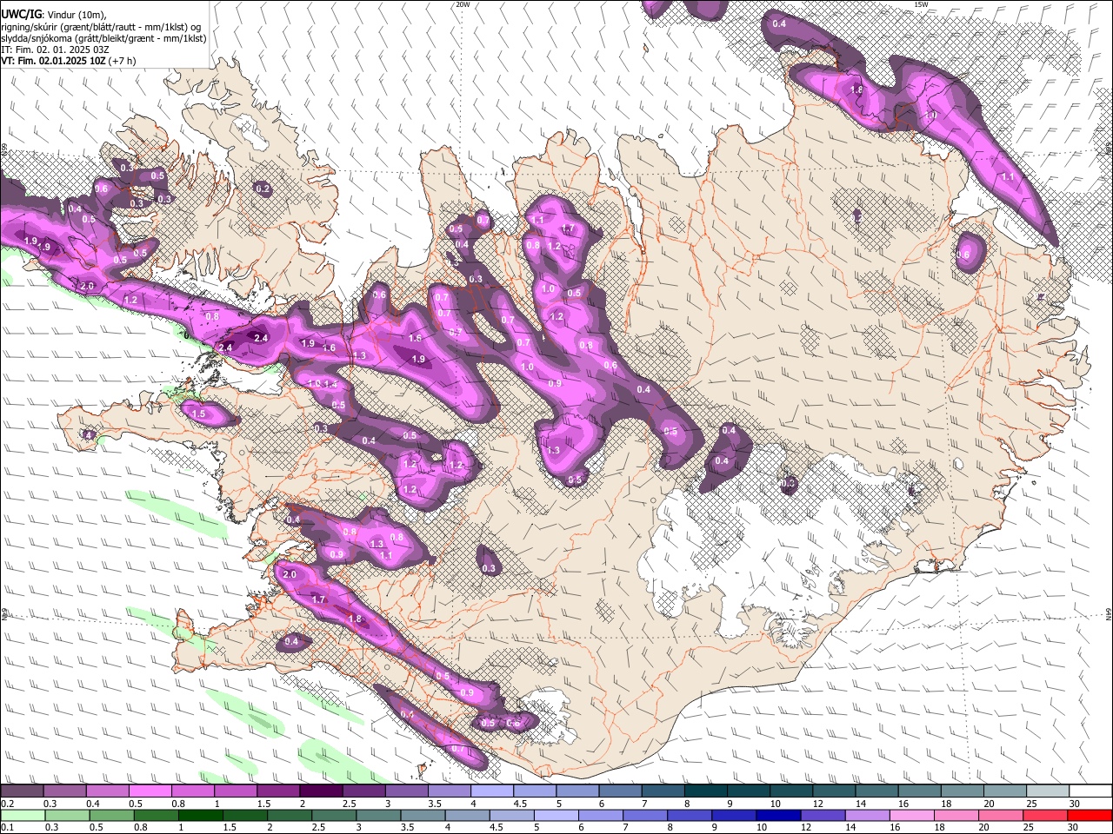Select the '0.8' label in the lower legend row
The width and height of the screenshot is (1113, 834).
tap(140, 828)
